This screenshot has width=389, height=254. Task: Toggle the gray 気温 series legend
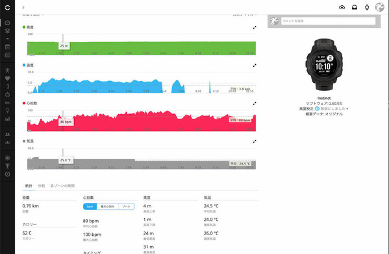pyautogui.click(x=28, y=141)
